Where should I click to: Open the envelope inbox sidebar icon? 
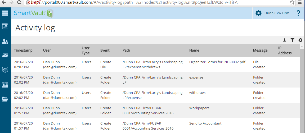pos(5,56)
